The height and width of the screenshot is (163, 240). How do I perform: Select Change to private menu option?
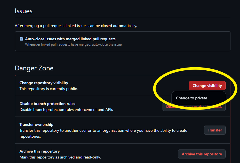click(x=191, y=98)
